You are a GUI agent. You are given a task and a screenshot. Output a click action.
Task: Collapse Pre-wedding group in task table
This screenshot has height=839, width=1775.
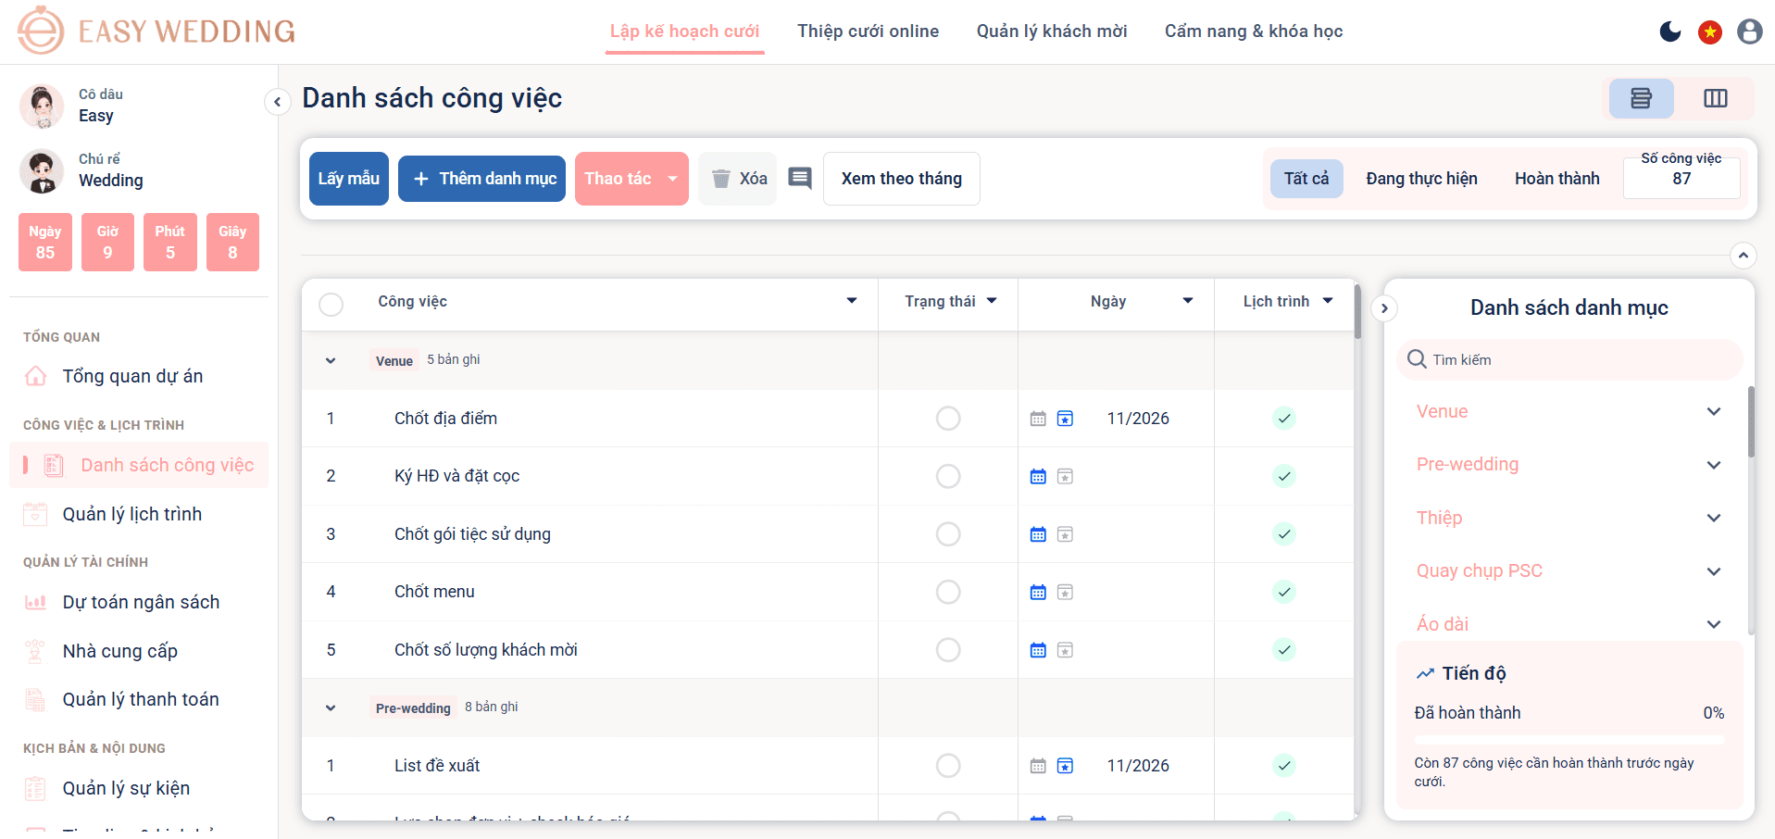click(331, 708)
